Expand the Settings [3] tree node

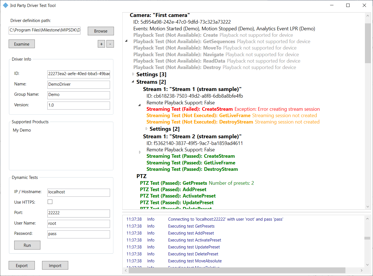point(133,74)
